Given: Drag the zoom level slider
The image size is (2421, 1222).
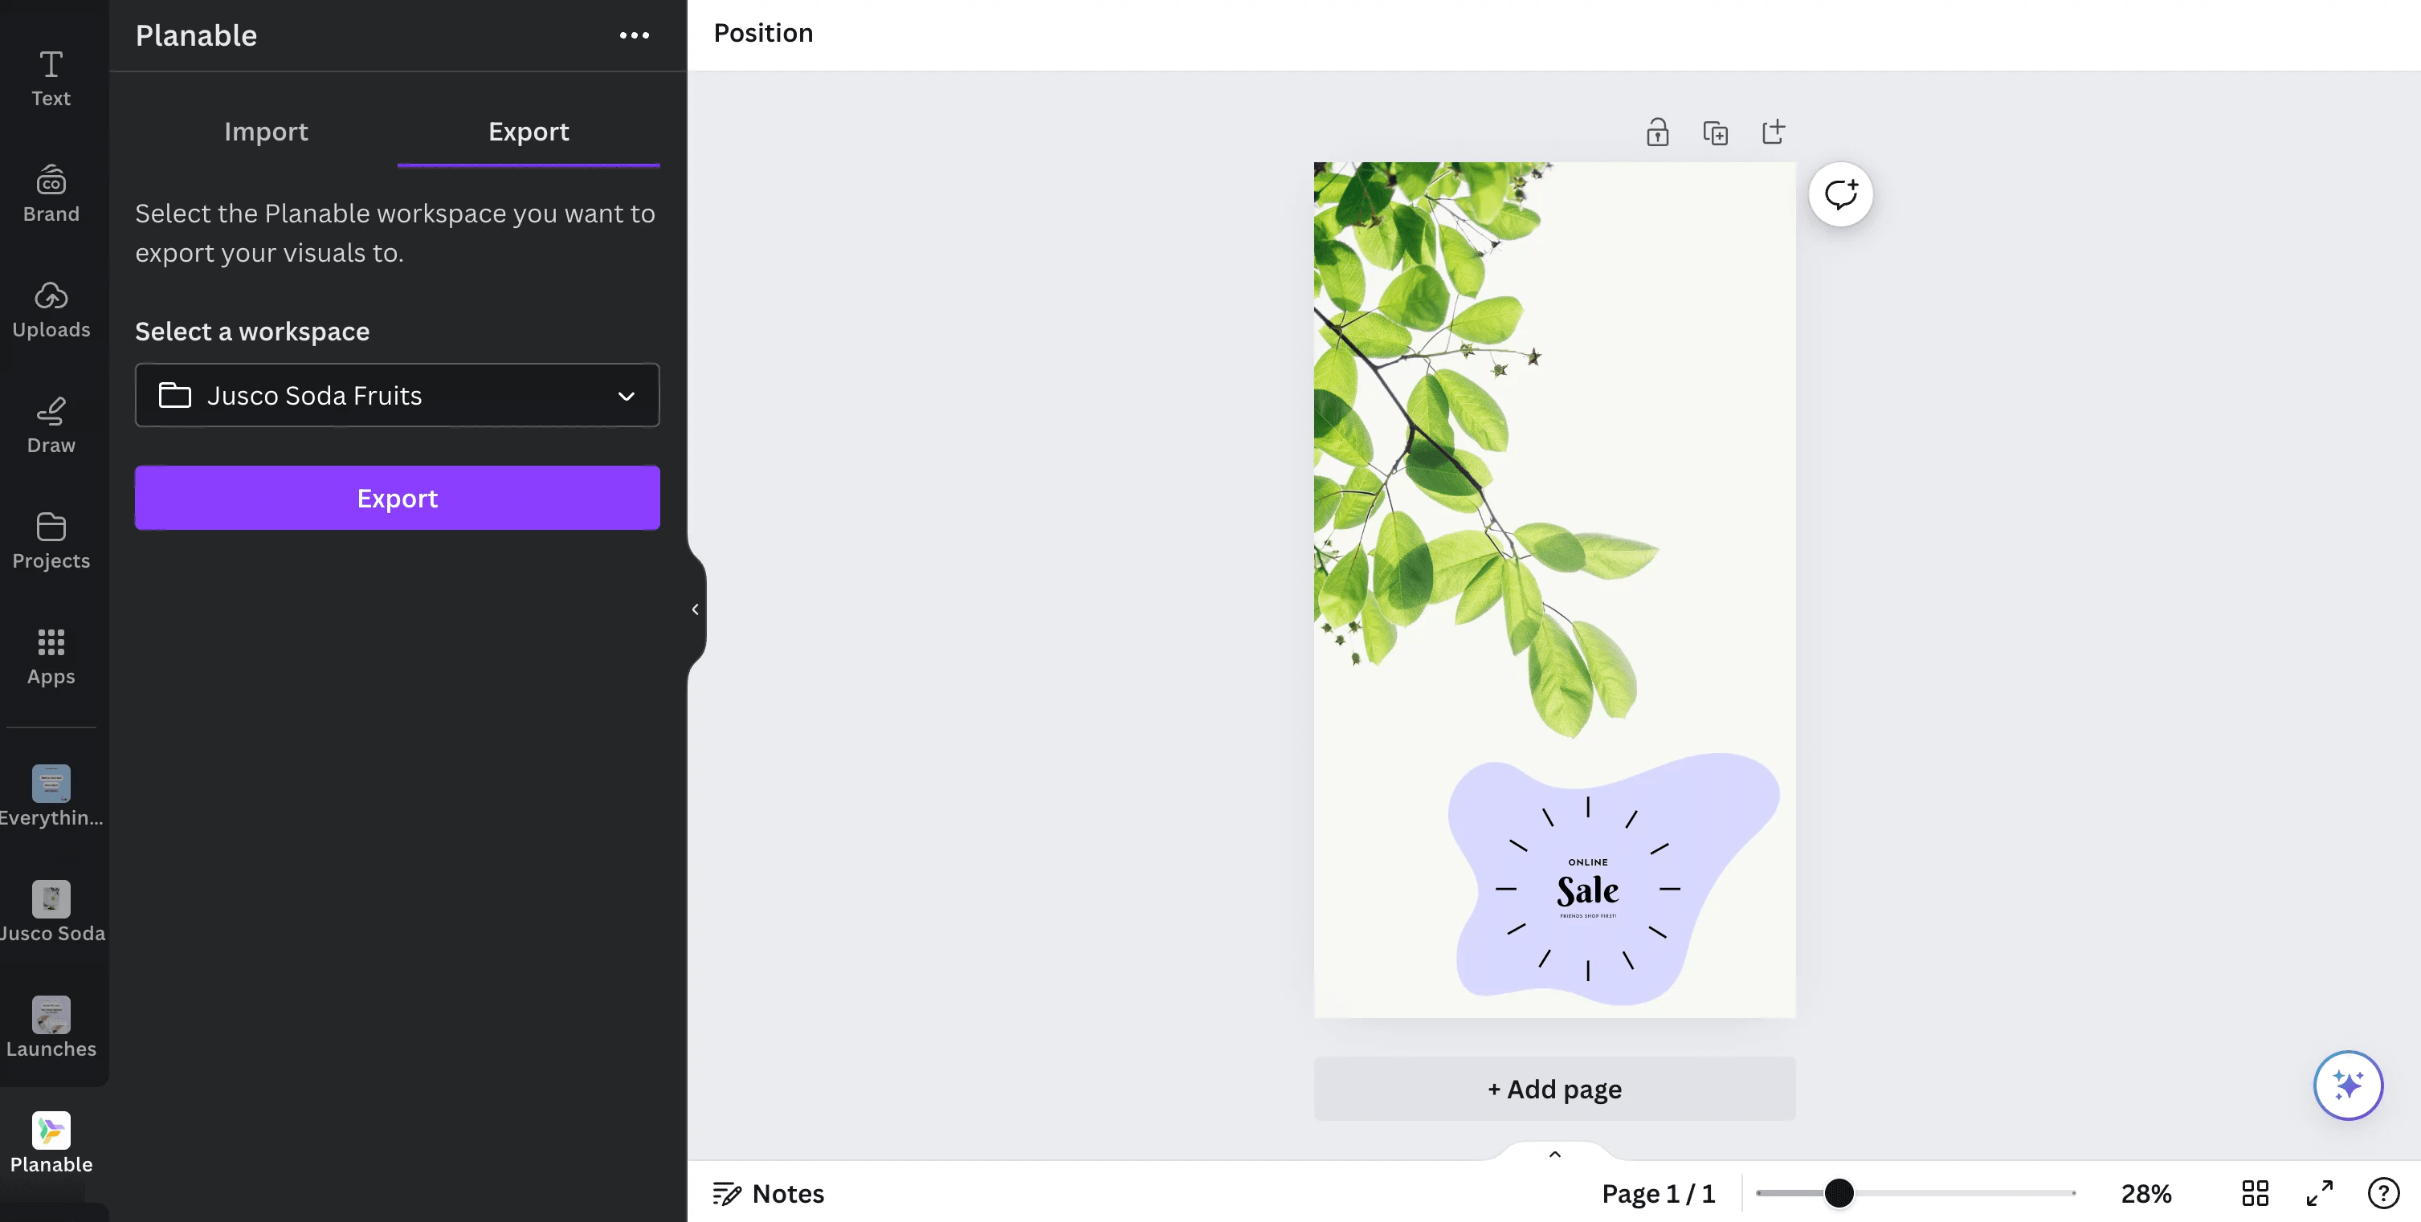Looking at the screenshot, I should (x=1841, y=1191).
